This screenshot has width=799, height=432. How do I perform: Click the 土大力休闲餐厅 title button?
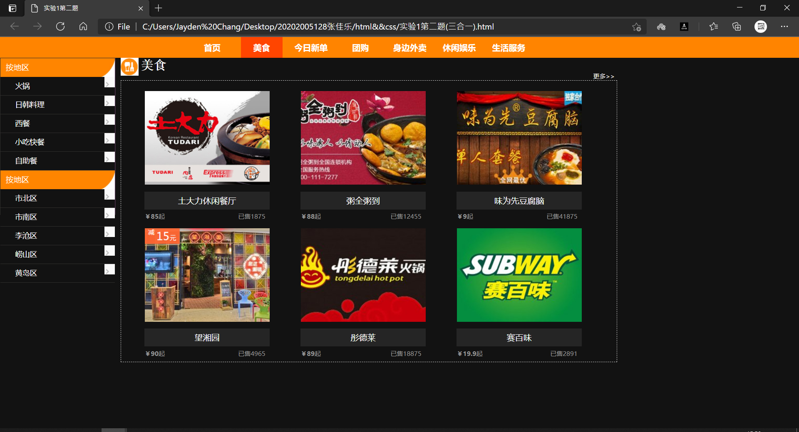[207, 201]
